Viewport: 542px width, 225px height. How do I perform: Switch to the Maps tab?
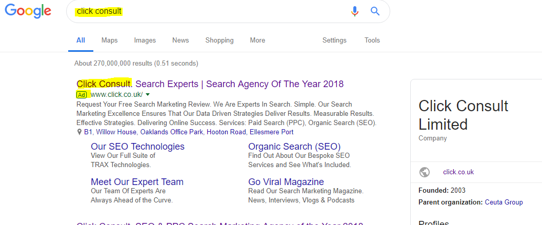click(109, 40)
